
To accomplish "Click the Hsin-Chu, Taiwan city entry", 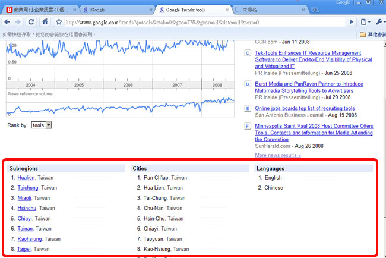I will 163,219.
